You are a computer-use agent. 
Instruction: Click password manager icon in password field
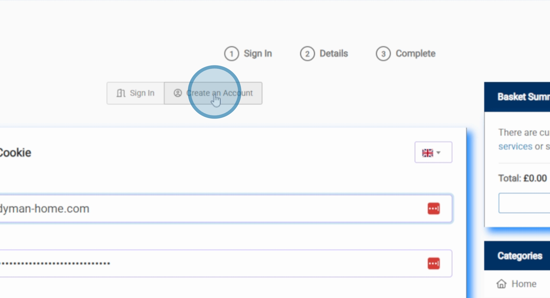coord(433,264)
